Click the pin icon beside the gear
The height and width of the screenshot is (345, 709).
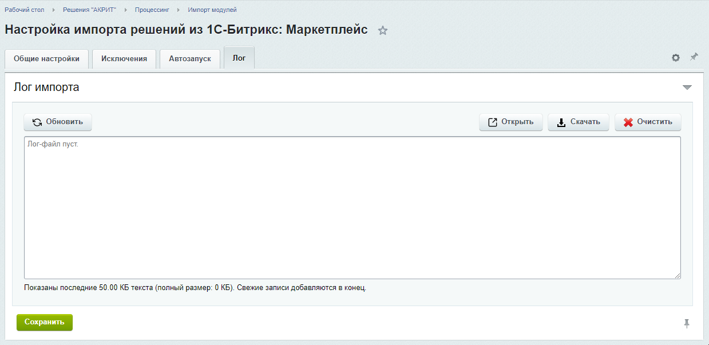coord(694,57)
